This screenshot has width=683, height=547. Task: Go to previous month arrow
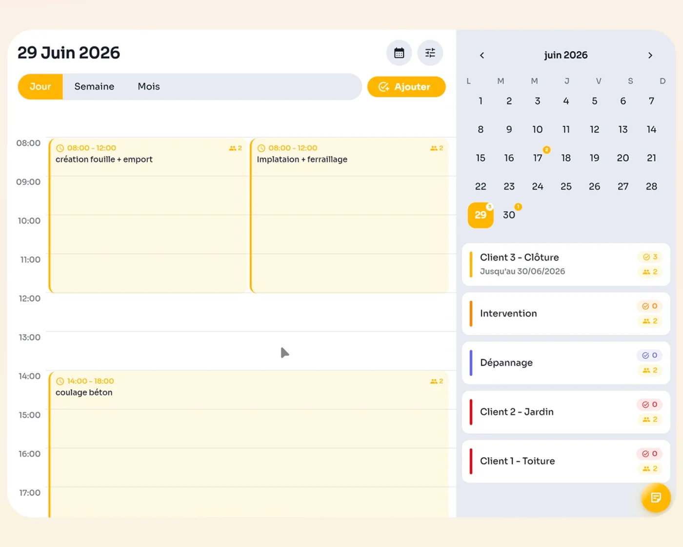482,55
